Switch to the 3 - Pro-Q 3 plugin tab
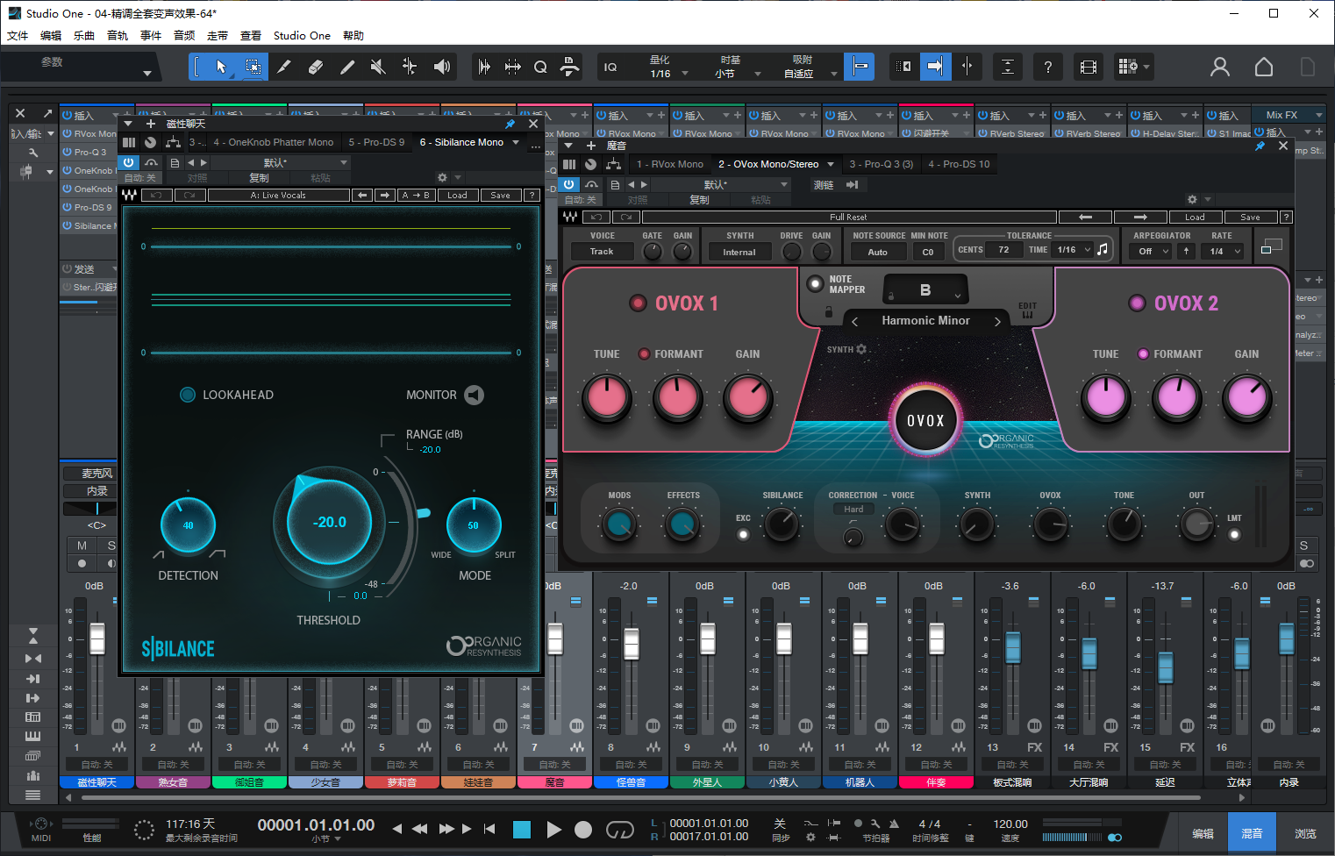The width and height of the screenshot is (1335, 856). click(x=881, y=163)
